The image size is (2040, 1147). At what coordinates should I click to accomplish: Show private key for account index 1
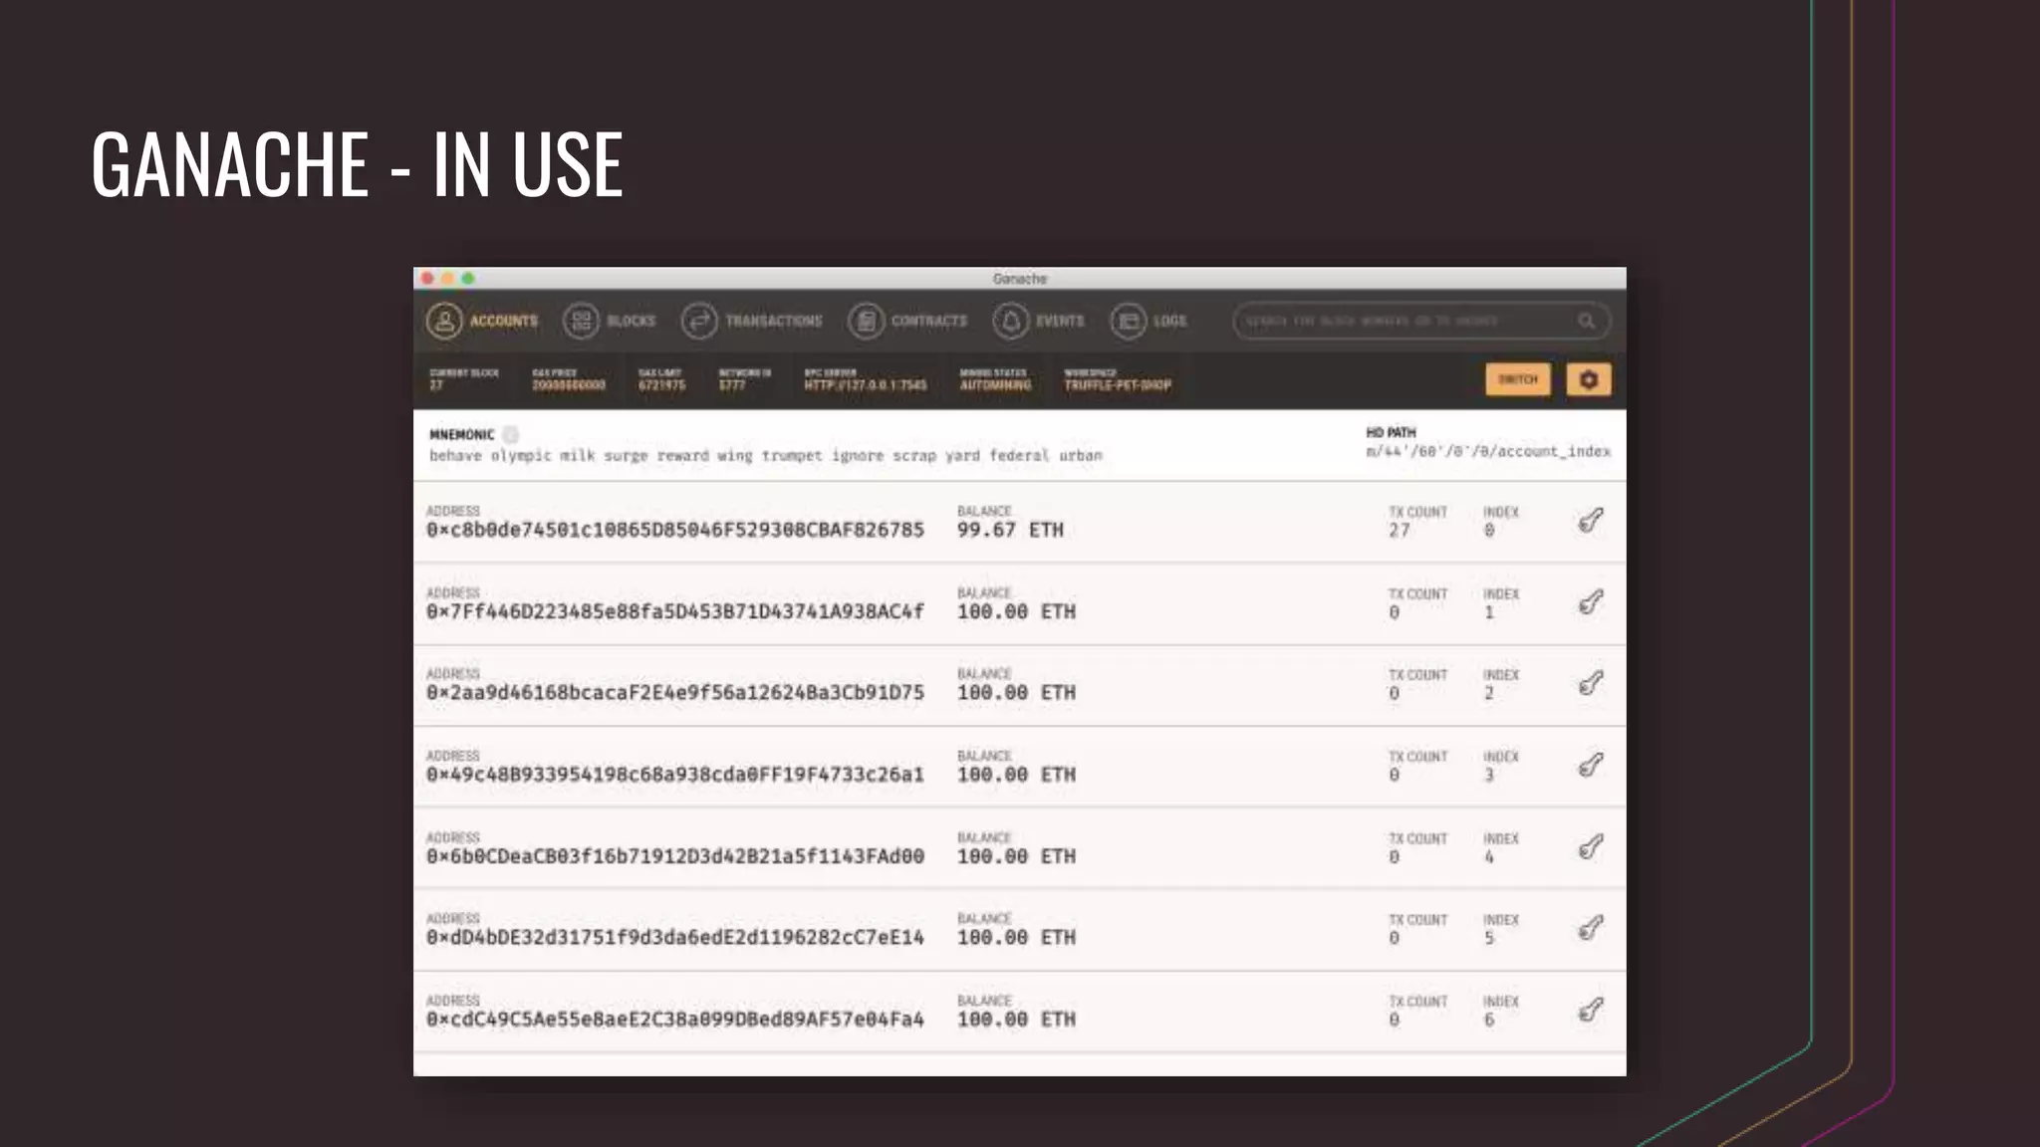pyautogui.click(x=1591, y=602)
